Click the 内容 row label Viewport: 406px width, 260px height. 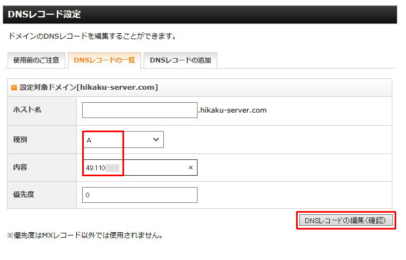pyautogui.click(x=20, y=168)
